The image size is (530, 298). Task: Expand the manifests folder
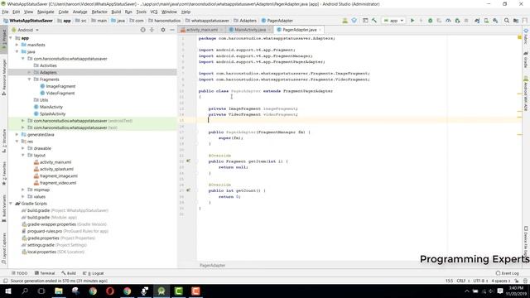17,45
